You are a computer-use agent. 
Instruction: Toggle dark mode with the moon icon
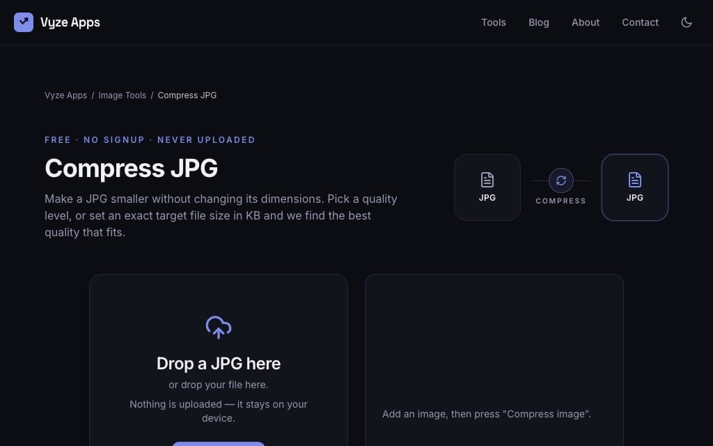[x=686, y=22]
